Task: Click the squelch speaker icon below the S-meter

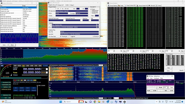Action: tap(11, 75)
